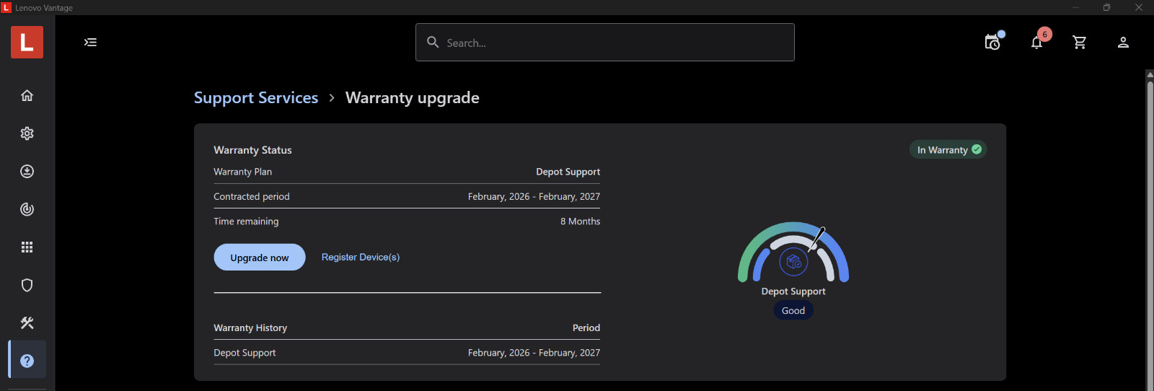This screenshot has width=1154, height=391.
Task: Open the apps grid icon in sidebar
Action: point(27,247)
